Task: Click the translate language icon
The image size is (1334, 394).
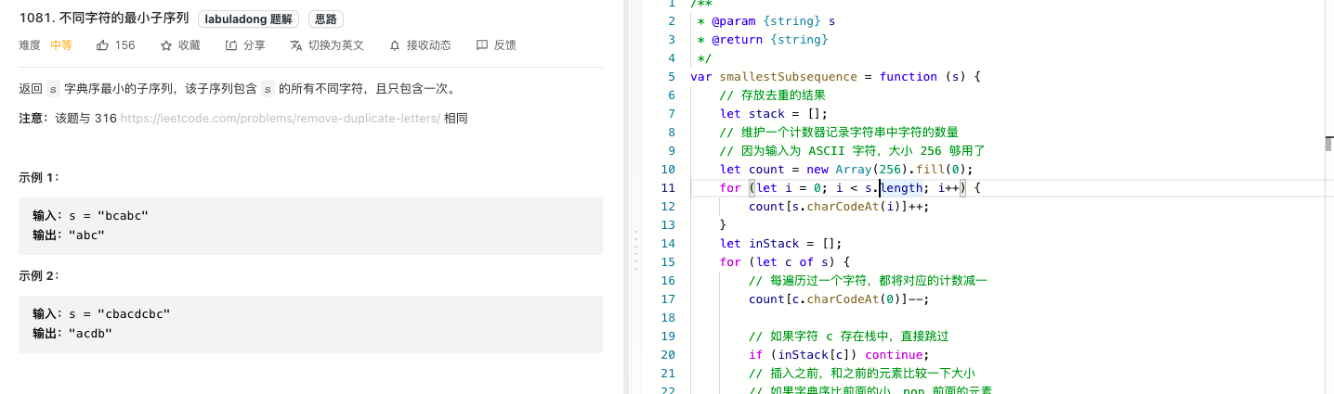Action: point(295,44)
